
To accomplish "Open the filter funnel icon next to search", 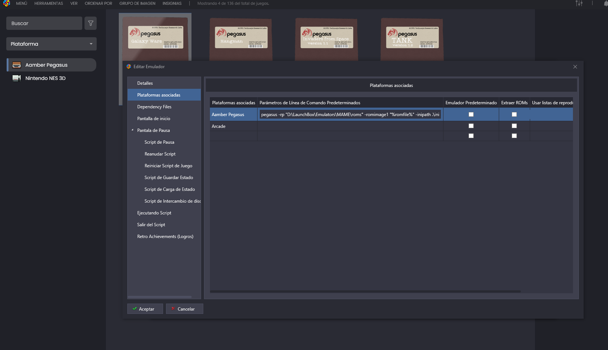I will [x=91, y=23].
